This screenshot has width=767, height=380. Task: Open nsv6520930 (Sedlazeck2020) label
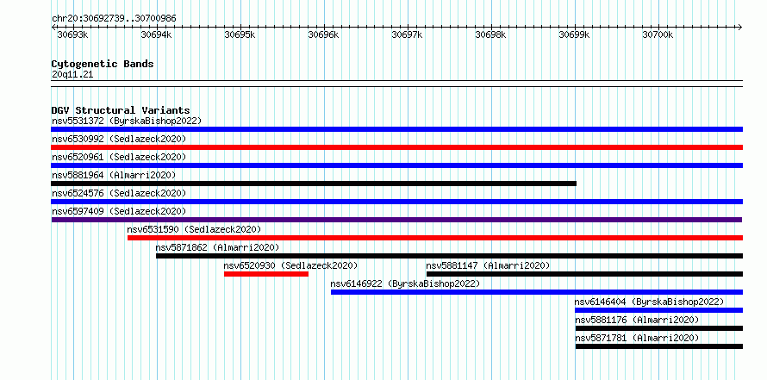[290, 265]
